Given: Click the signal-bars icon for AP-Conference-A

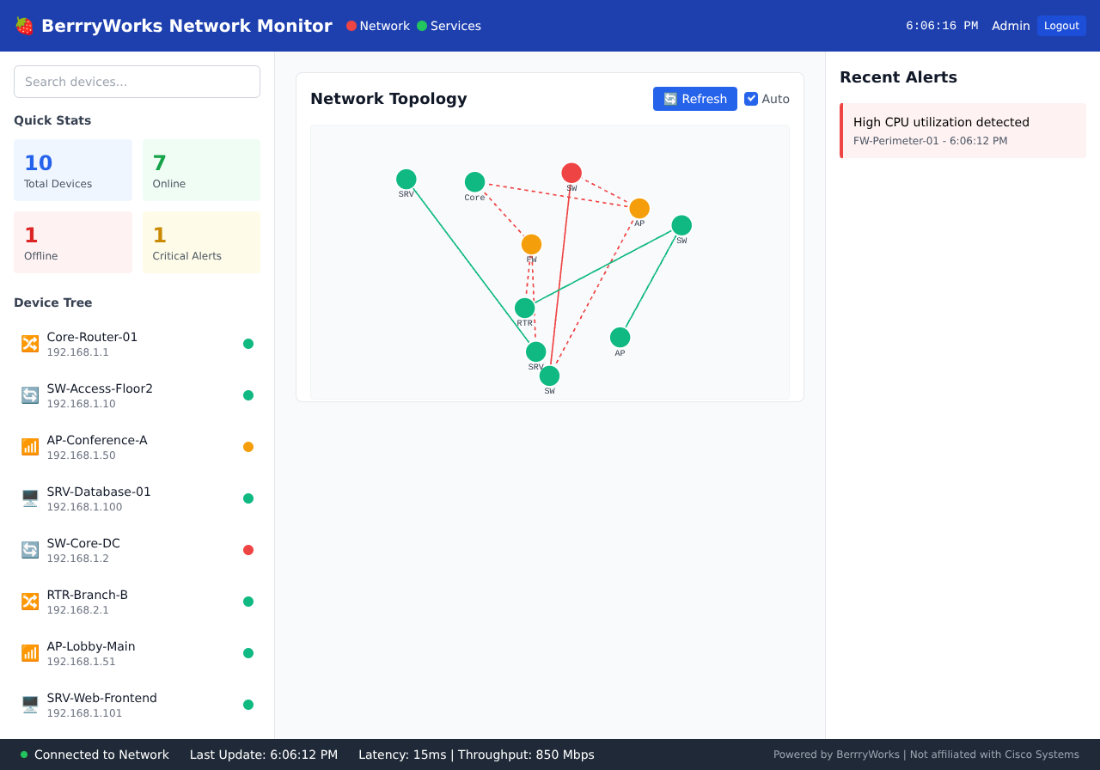Looking at the screenshot, I should pos(30,446).
